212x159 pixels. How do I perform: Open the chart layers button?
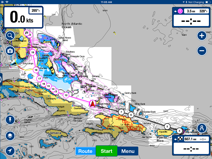tap(10, 135)
